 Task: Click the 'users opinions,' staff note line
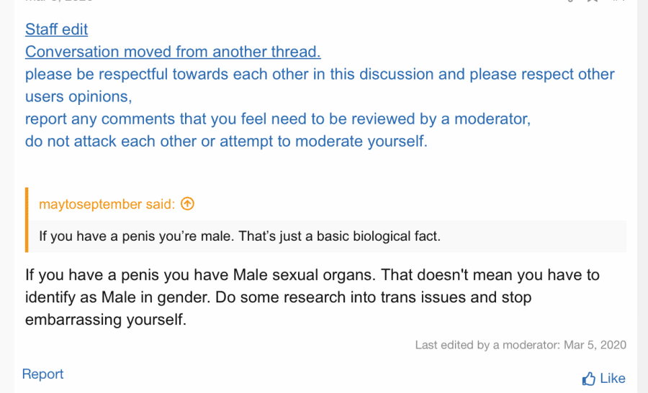(x=78, y=96)
